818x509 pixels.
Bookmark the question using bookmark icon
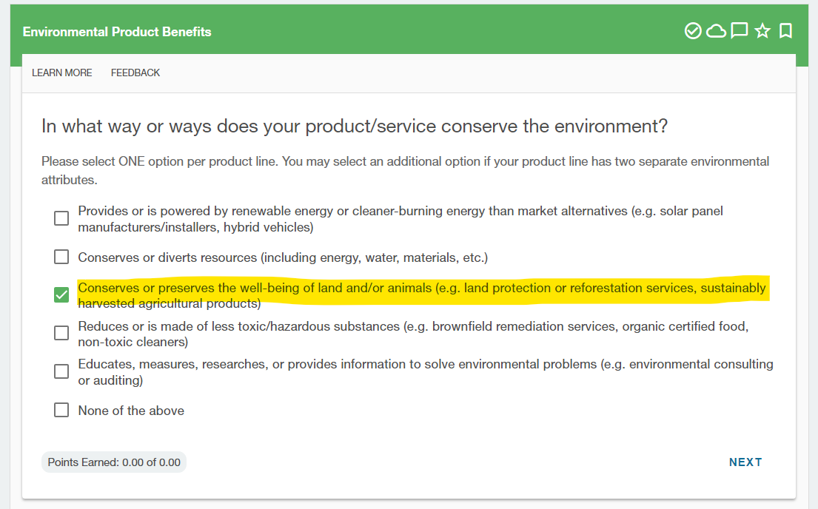click(x=785, y=31)
